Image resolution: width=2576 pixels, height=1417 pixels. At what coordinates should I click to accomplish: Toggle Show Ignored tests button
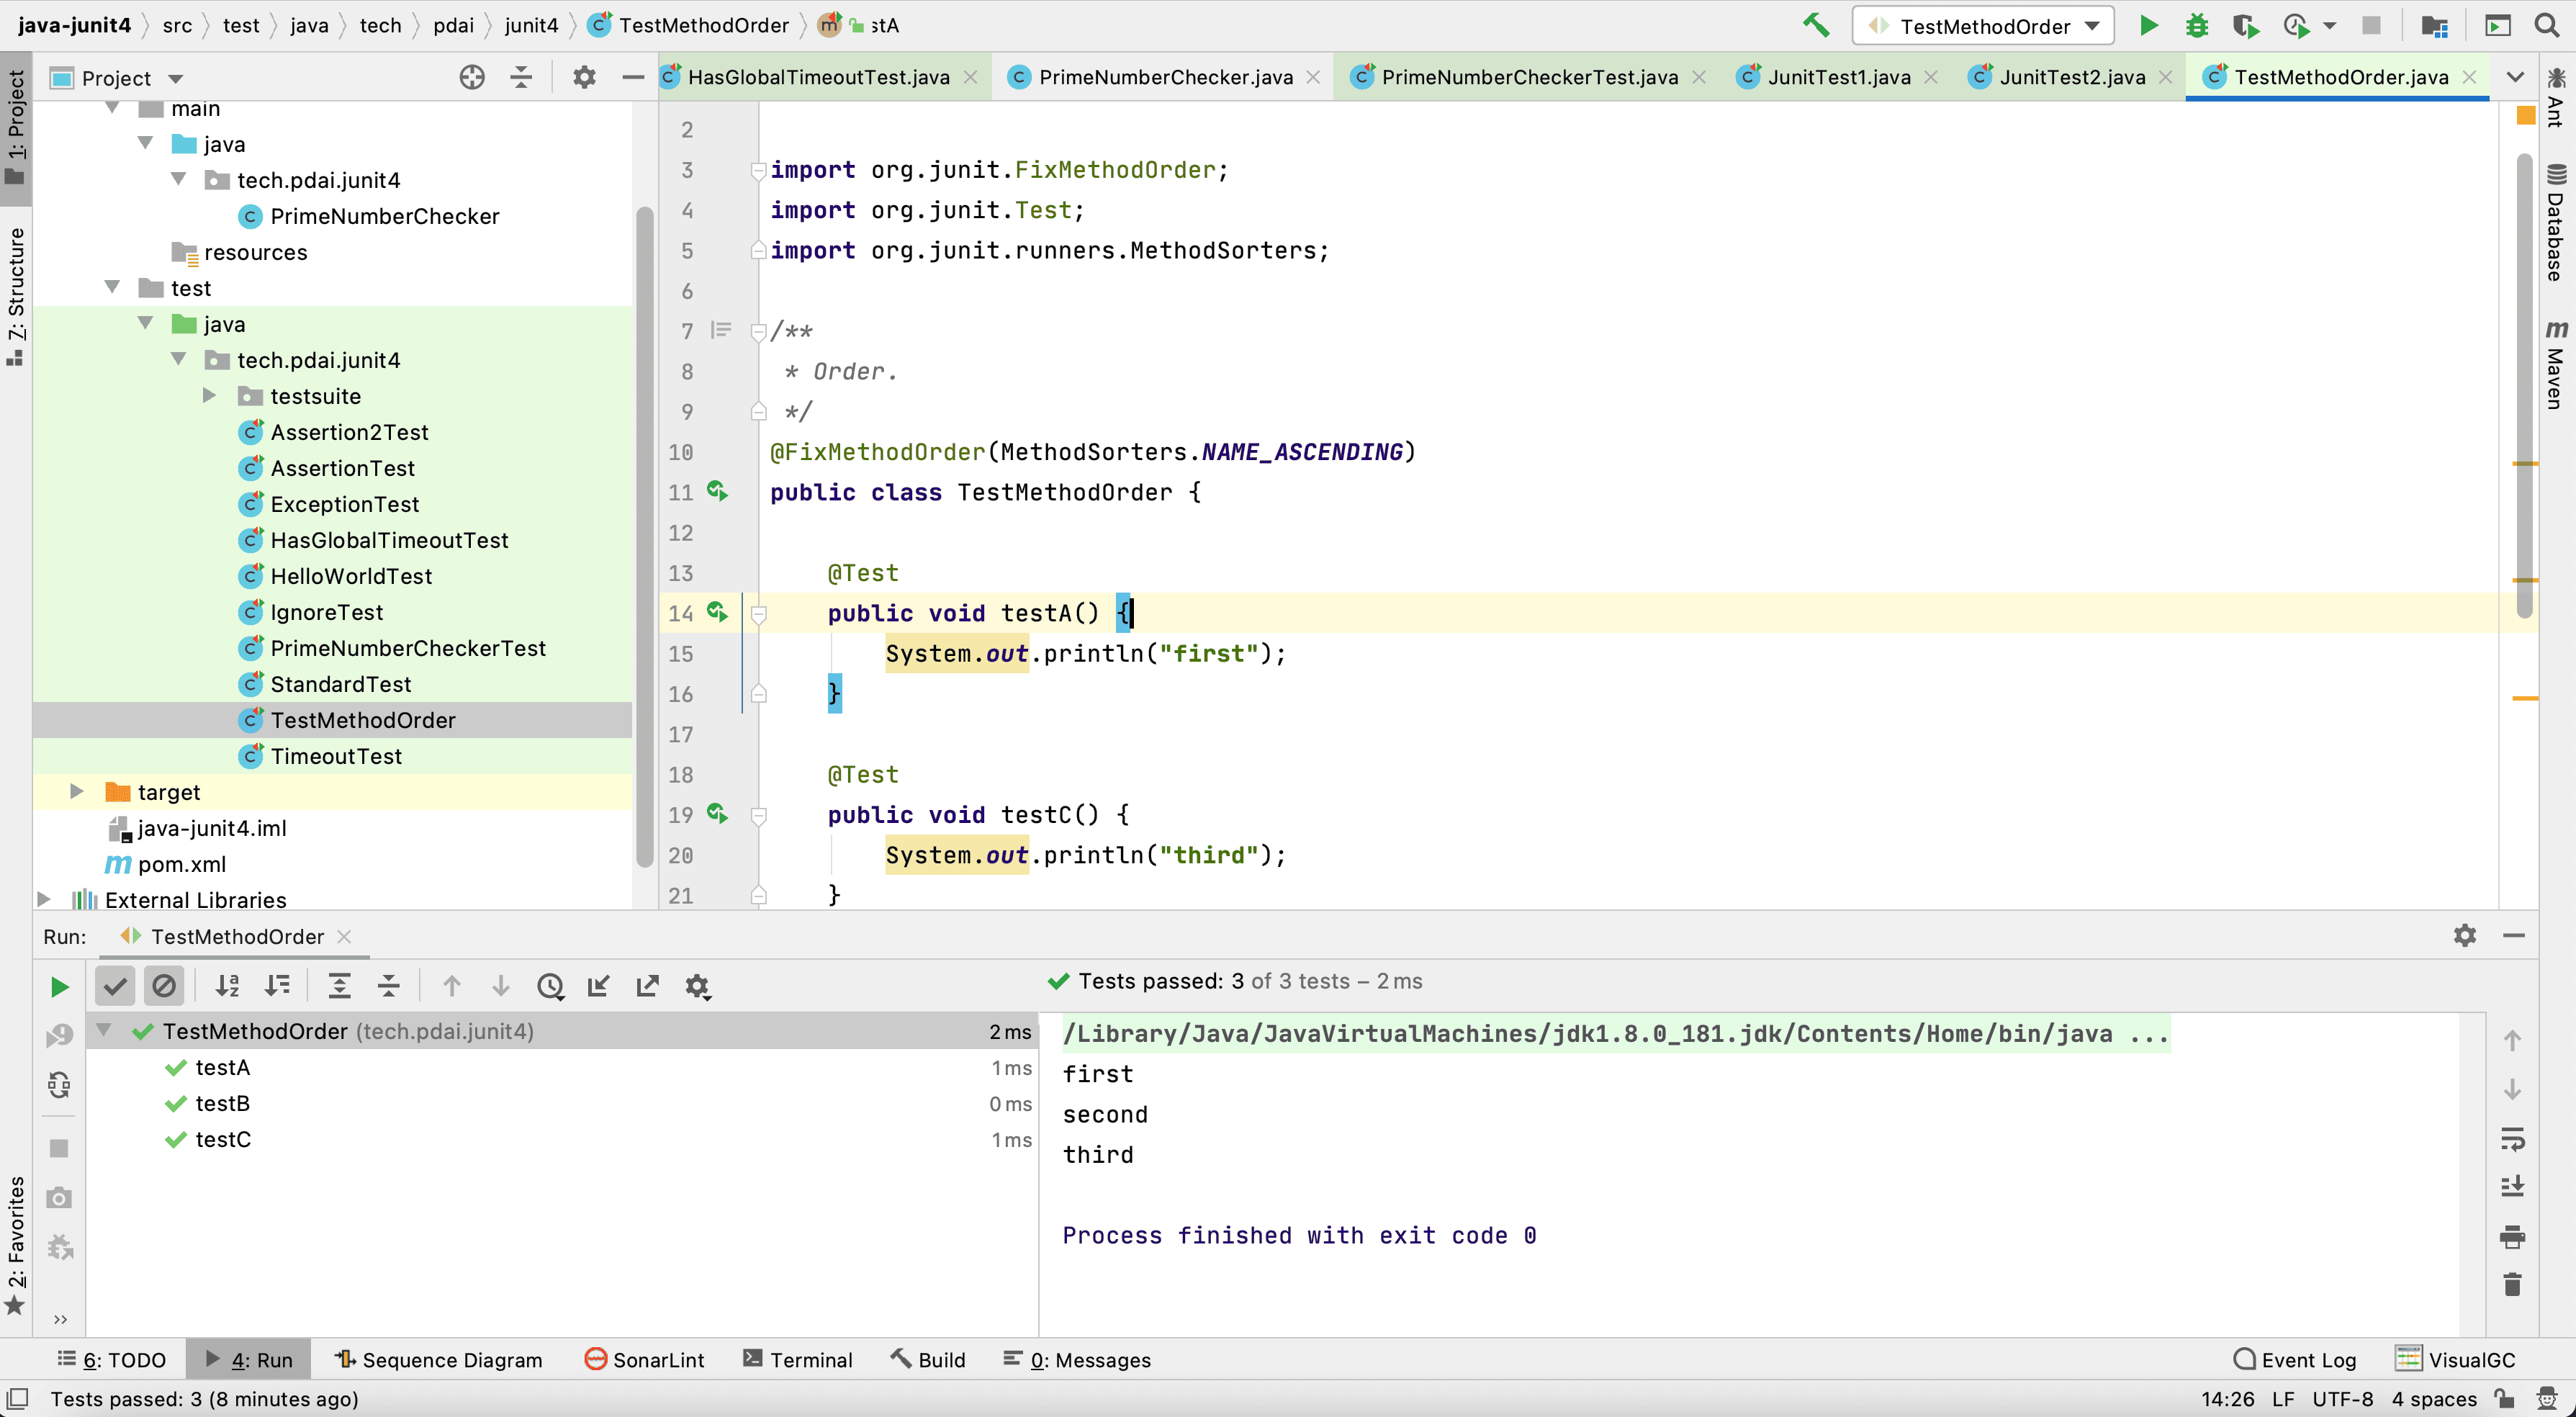click(164, 986)
